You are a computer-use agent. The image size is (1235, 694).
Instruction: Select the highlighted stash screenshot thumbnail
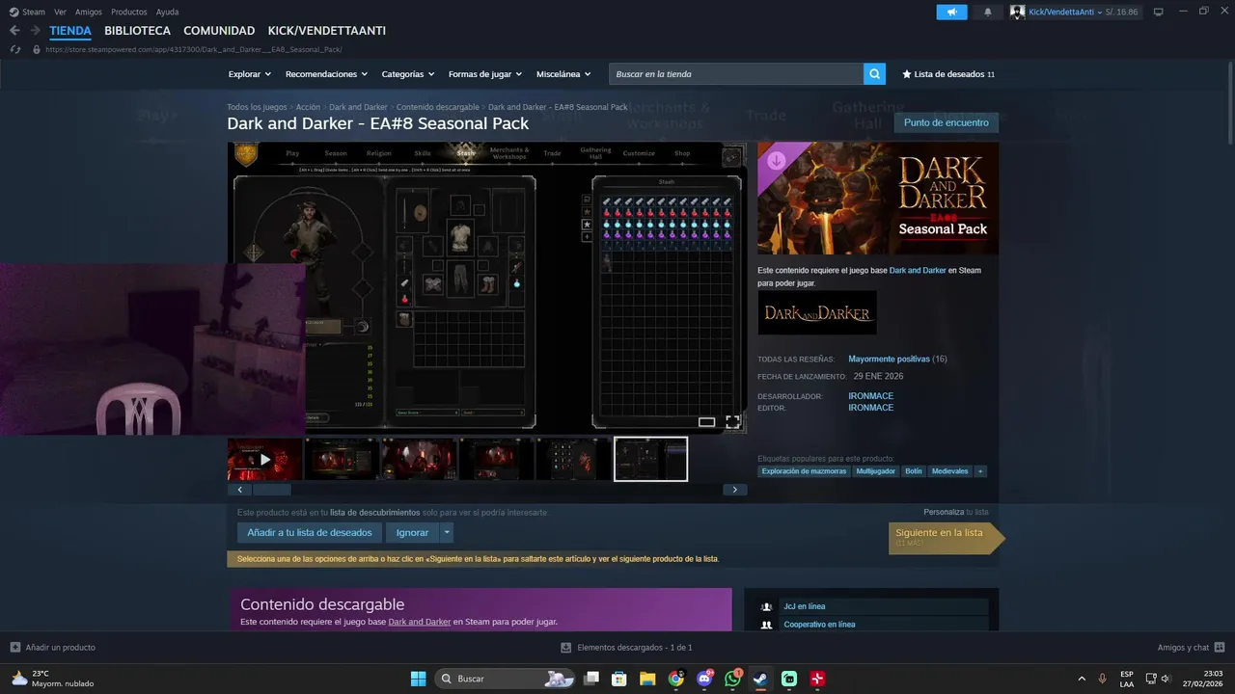coord(651,459)
